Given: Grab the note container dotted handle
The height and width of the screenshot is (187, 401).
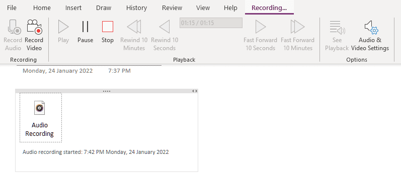Looking at the screenshot, I should pos(107,91).
